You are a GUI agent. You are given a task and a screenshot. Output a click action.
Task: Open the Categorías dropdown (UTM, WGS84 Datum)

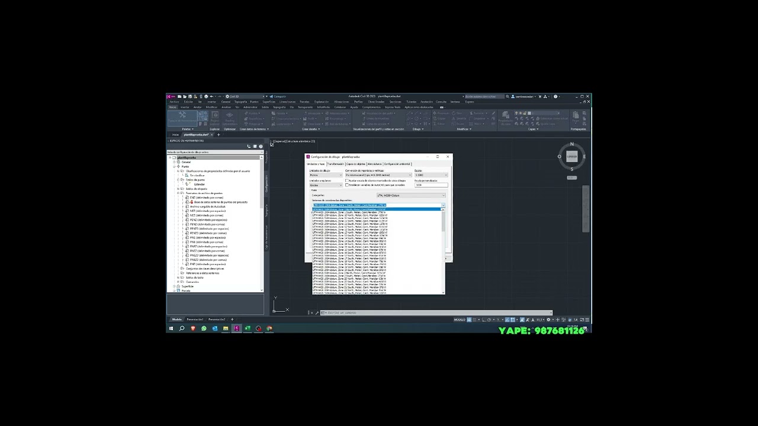tap(411, 195)
